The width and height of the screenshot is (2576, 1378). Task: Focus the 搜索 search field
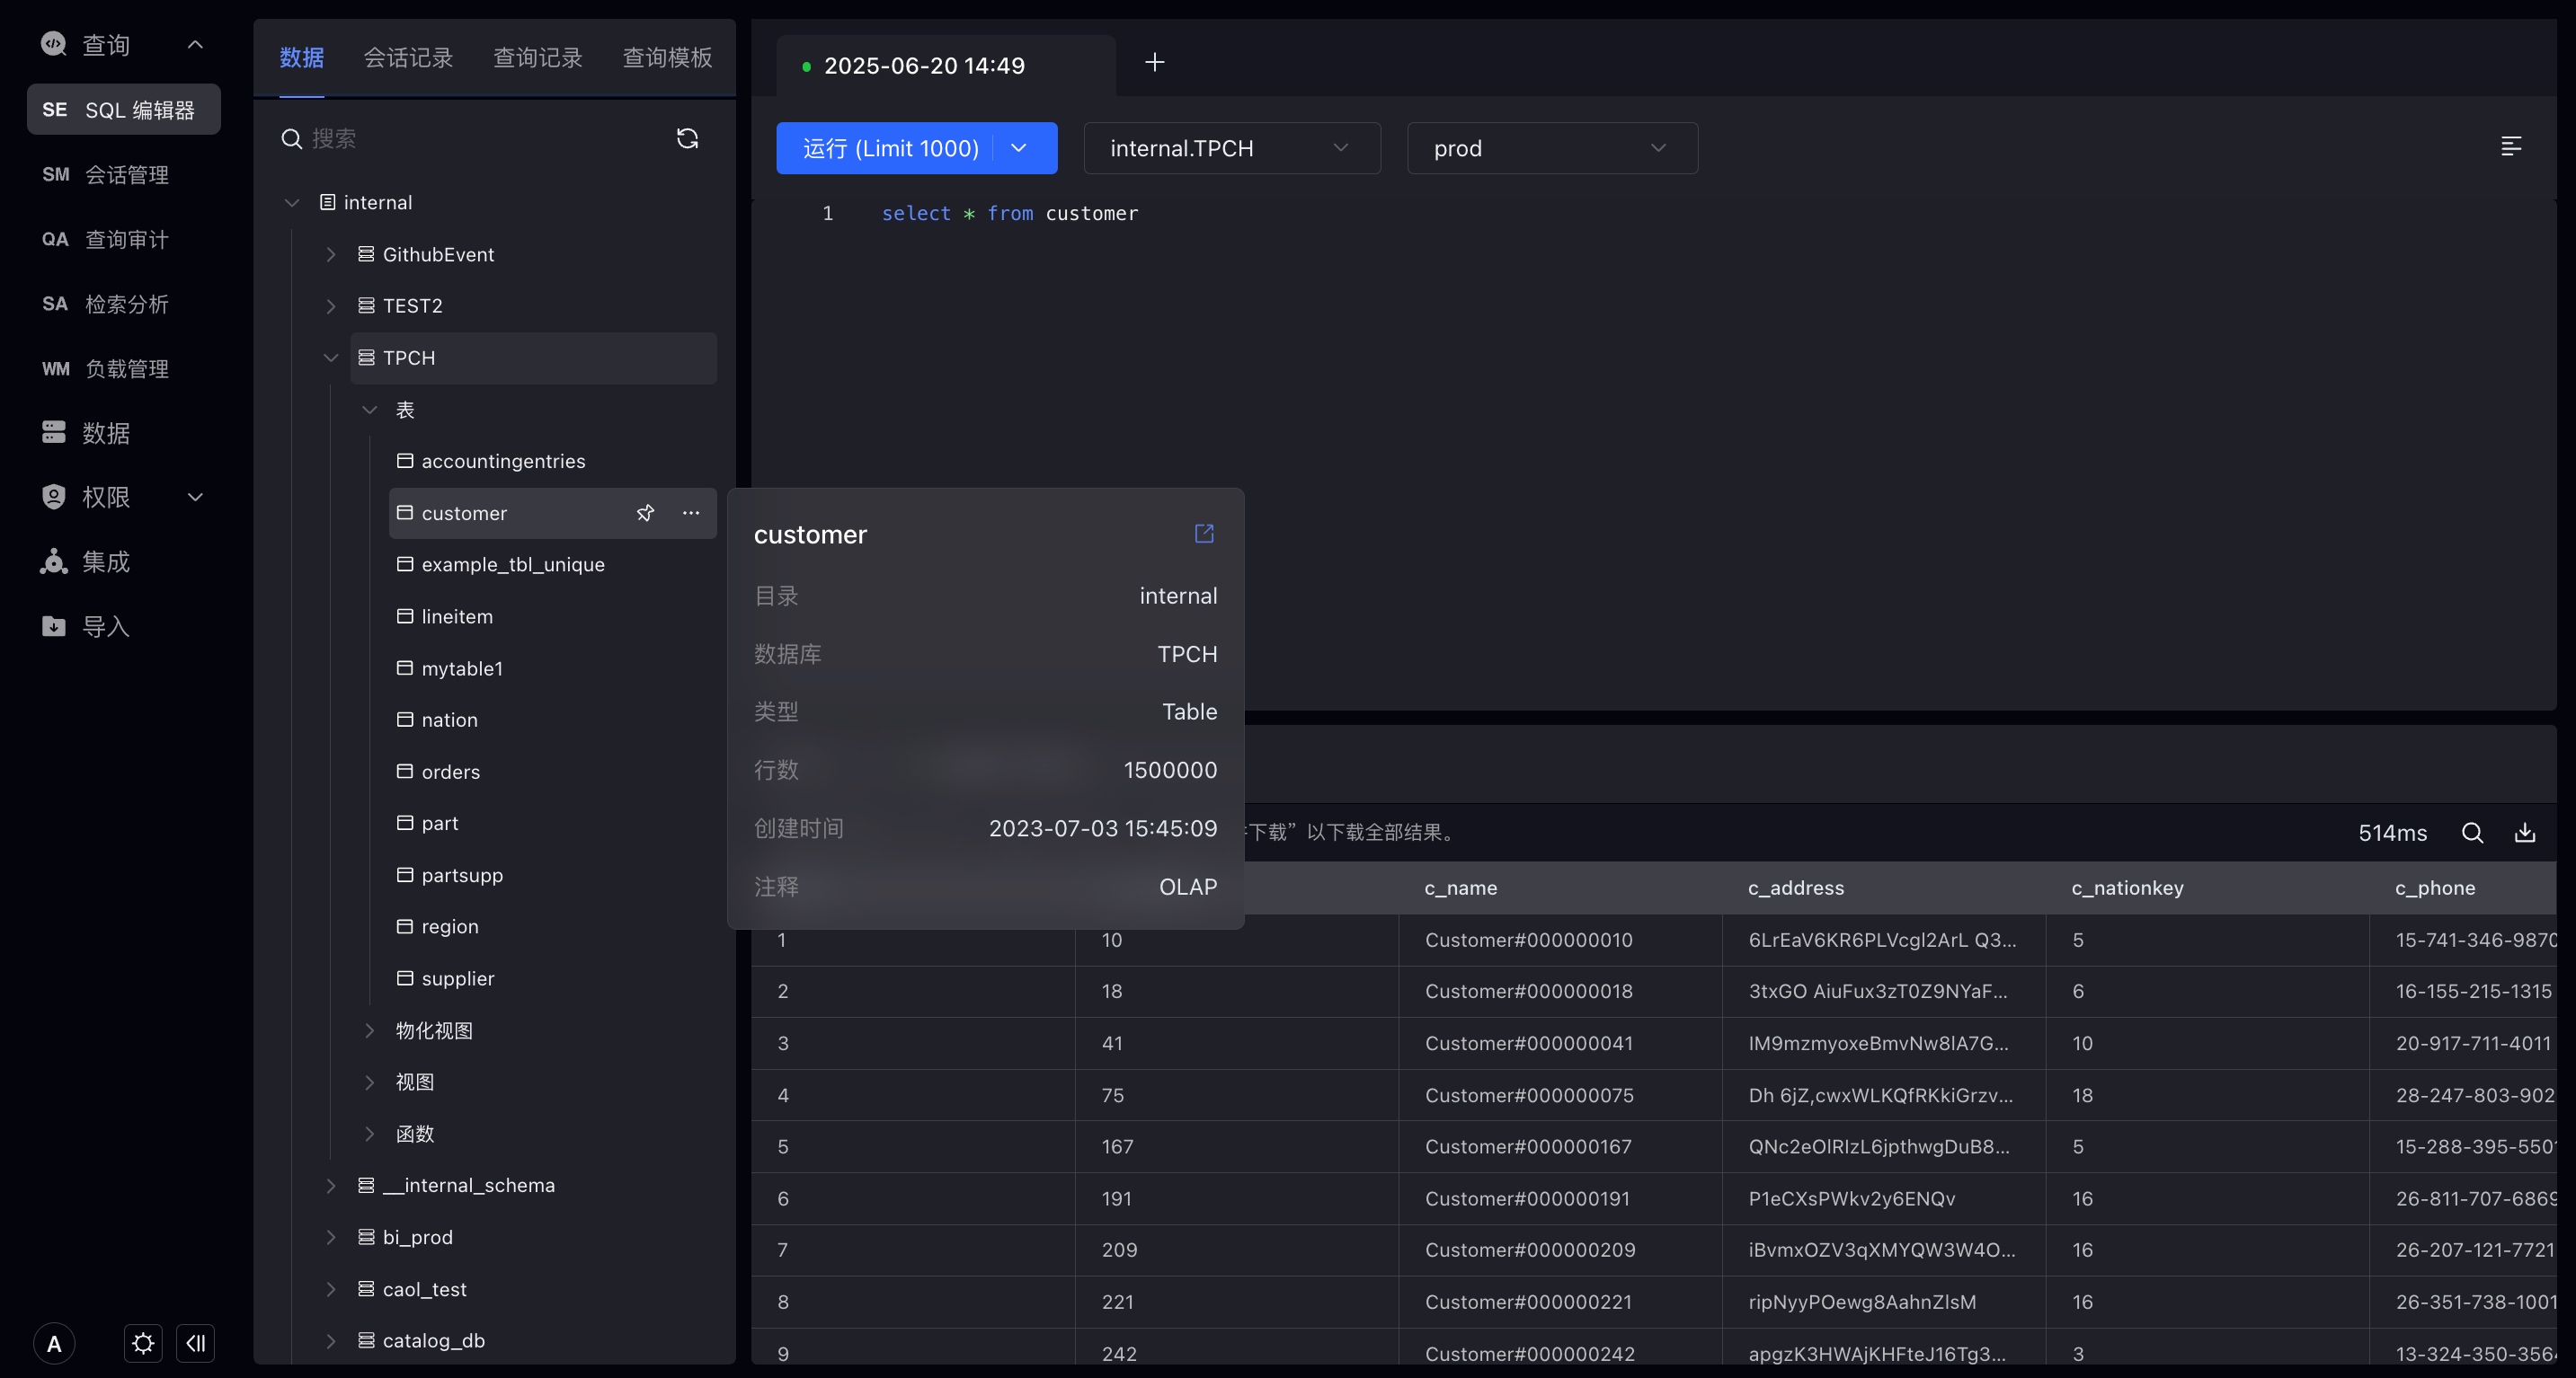coord(480,138)
